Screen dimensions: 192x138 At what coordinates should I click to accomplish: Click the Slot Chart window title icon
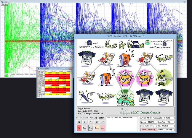2,2
